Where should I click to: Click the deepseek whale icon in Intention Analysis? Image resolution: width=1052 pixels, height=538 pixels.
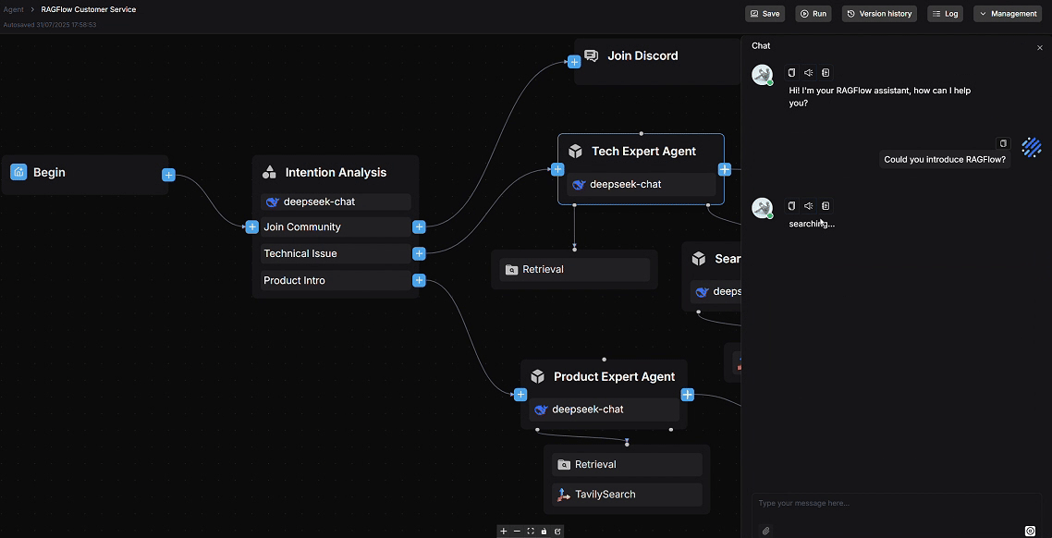pos(272,202)
